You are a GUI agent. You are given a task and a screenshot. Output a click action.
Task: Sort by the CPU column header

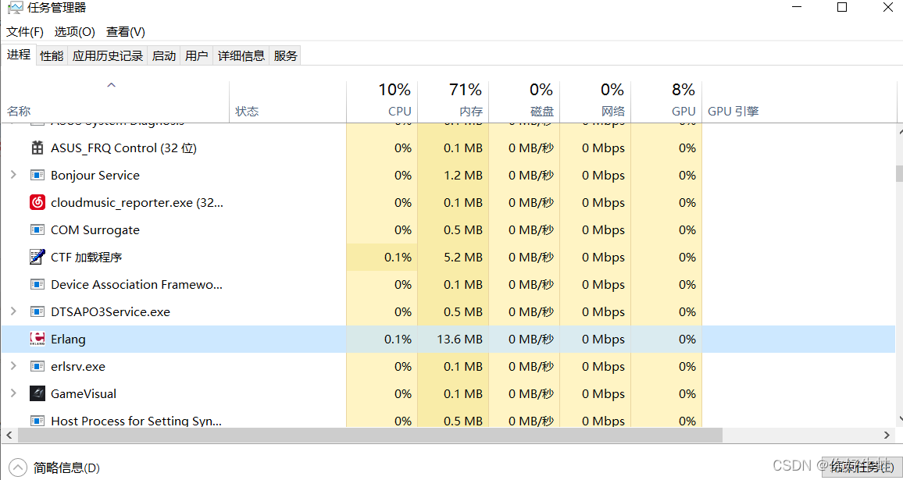click(382, 102)
